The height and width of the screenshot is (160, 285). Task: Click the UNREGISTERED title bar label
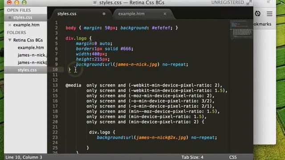(228, 2)
